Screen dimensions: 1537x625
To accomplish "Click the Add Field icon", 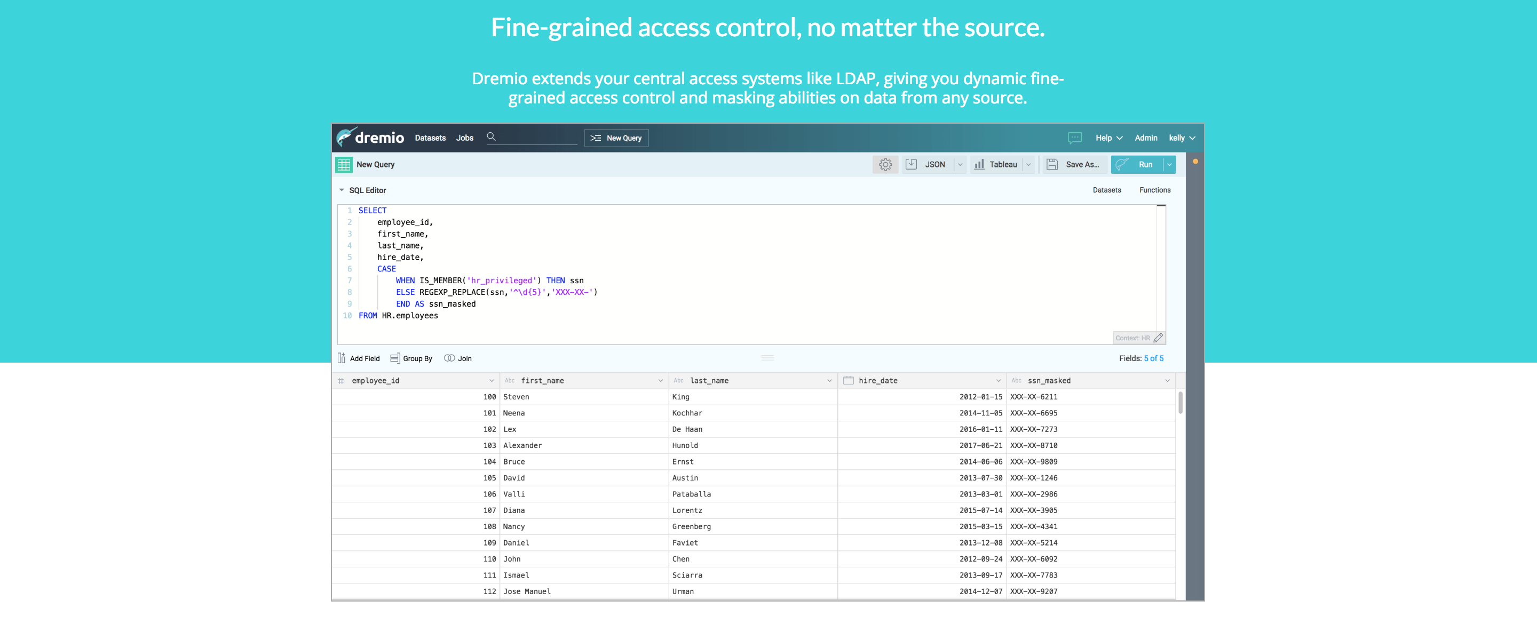I will pyautogui.click(x=342, y=358).
